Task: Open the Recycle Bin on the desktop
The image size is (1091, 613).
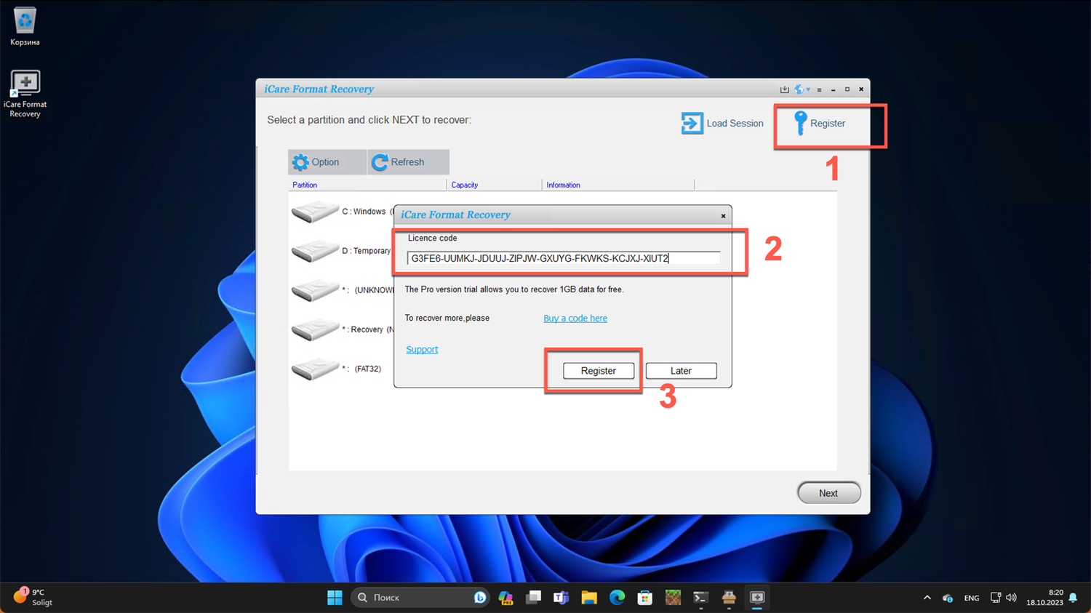Action: coord(25,26)
